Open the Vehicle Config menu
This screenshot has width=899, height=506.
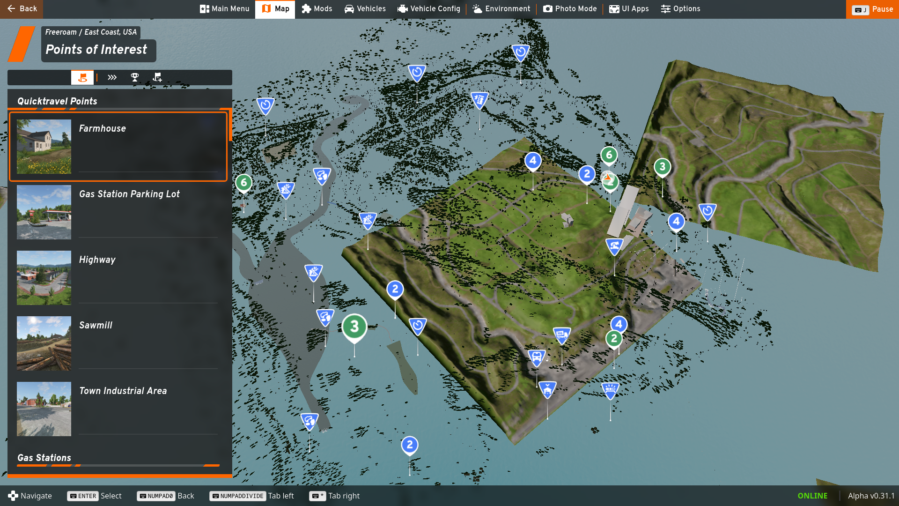pos(429,9)
